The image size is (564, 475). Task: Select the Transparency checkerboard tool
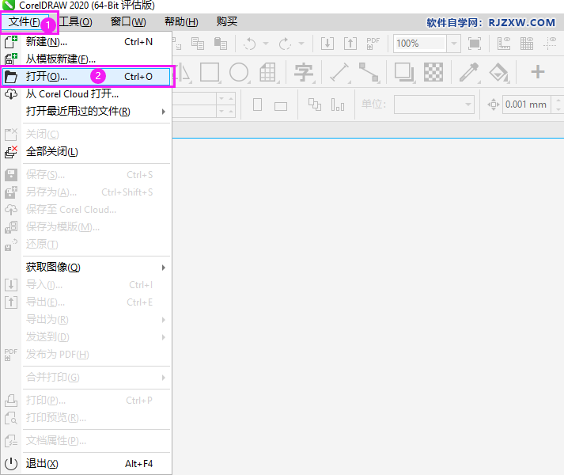click(433, 72)
